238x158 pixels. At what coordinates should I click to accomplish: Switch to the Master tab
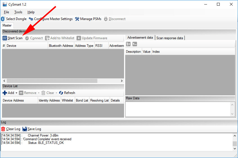point(7,25)
